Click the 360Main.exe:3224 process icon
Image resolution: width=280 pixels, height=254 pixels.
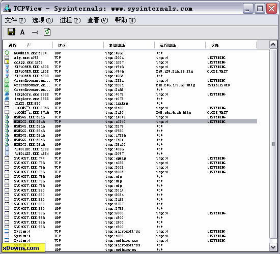pyautogui.click(x=7, y=53)
